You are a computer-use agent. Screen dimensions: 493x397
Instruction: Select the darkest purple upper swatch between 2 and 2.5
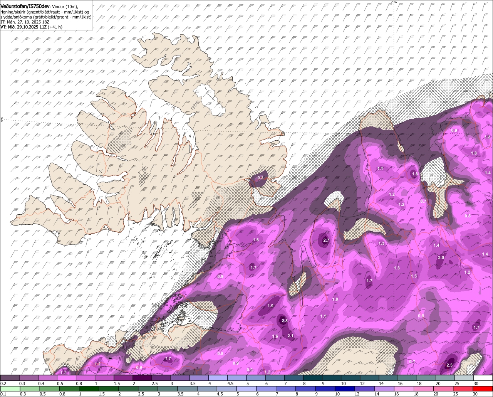(x=142, y=378)
